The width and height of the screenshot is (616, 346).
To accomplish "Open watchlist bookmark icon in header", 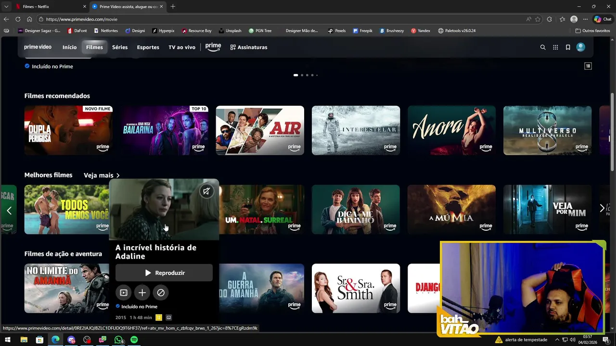I will click(568, 47).
